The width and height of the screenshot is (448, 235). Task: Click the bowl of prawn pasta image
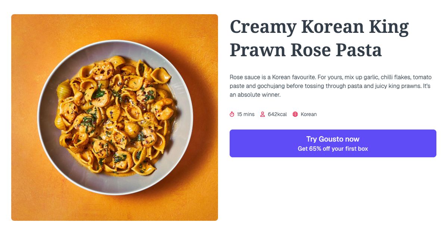coord(114,117)
